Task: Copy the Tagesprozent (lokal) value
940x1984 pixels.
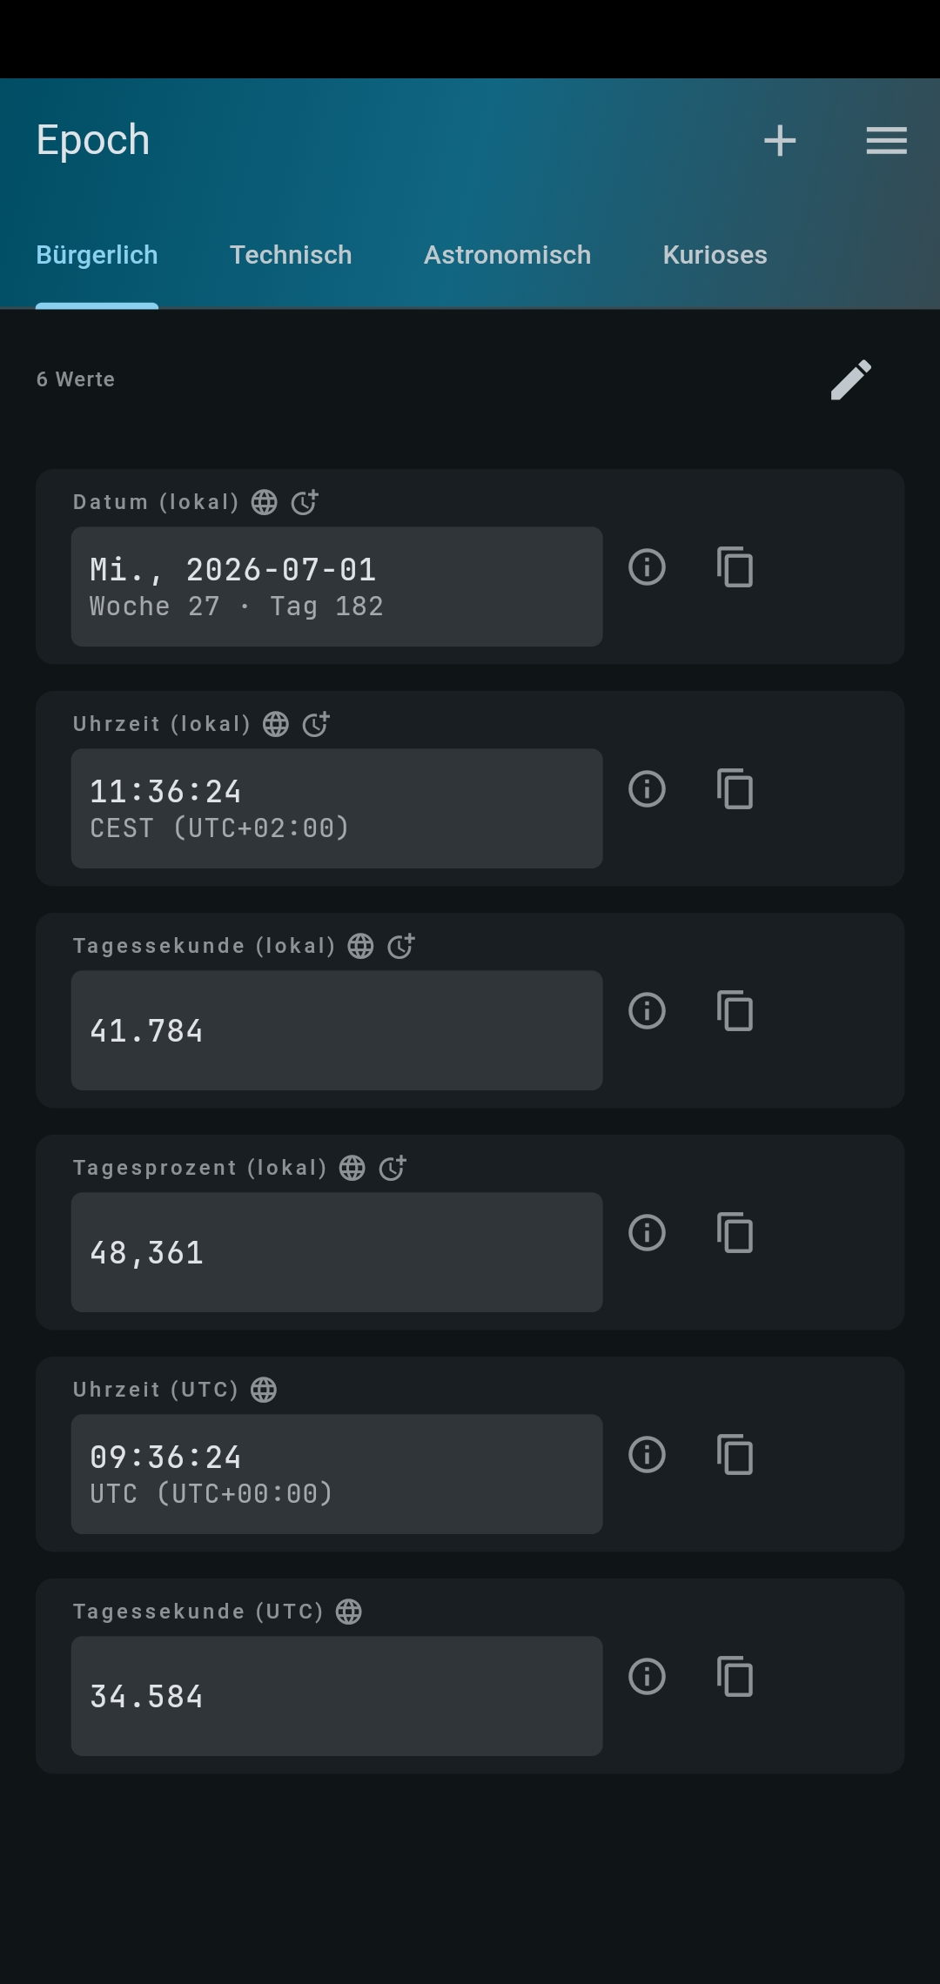Action: [735, 1233]
